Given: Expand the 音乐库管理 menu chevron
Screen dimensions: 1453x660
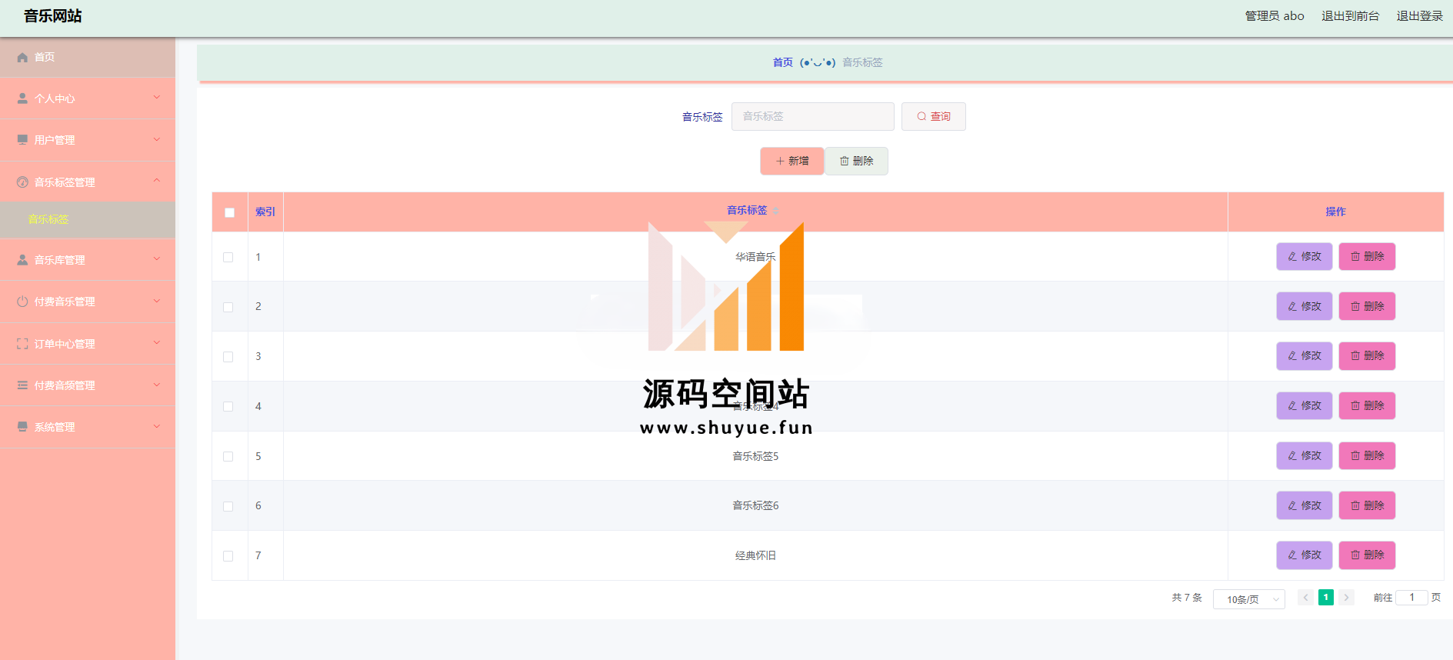Looking at the screenshot, I should pos(157,258).
